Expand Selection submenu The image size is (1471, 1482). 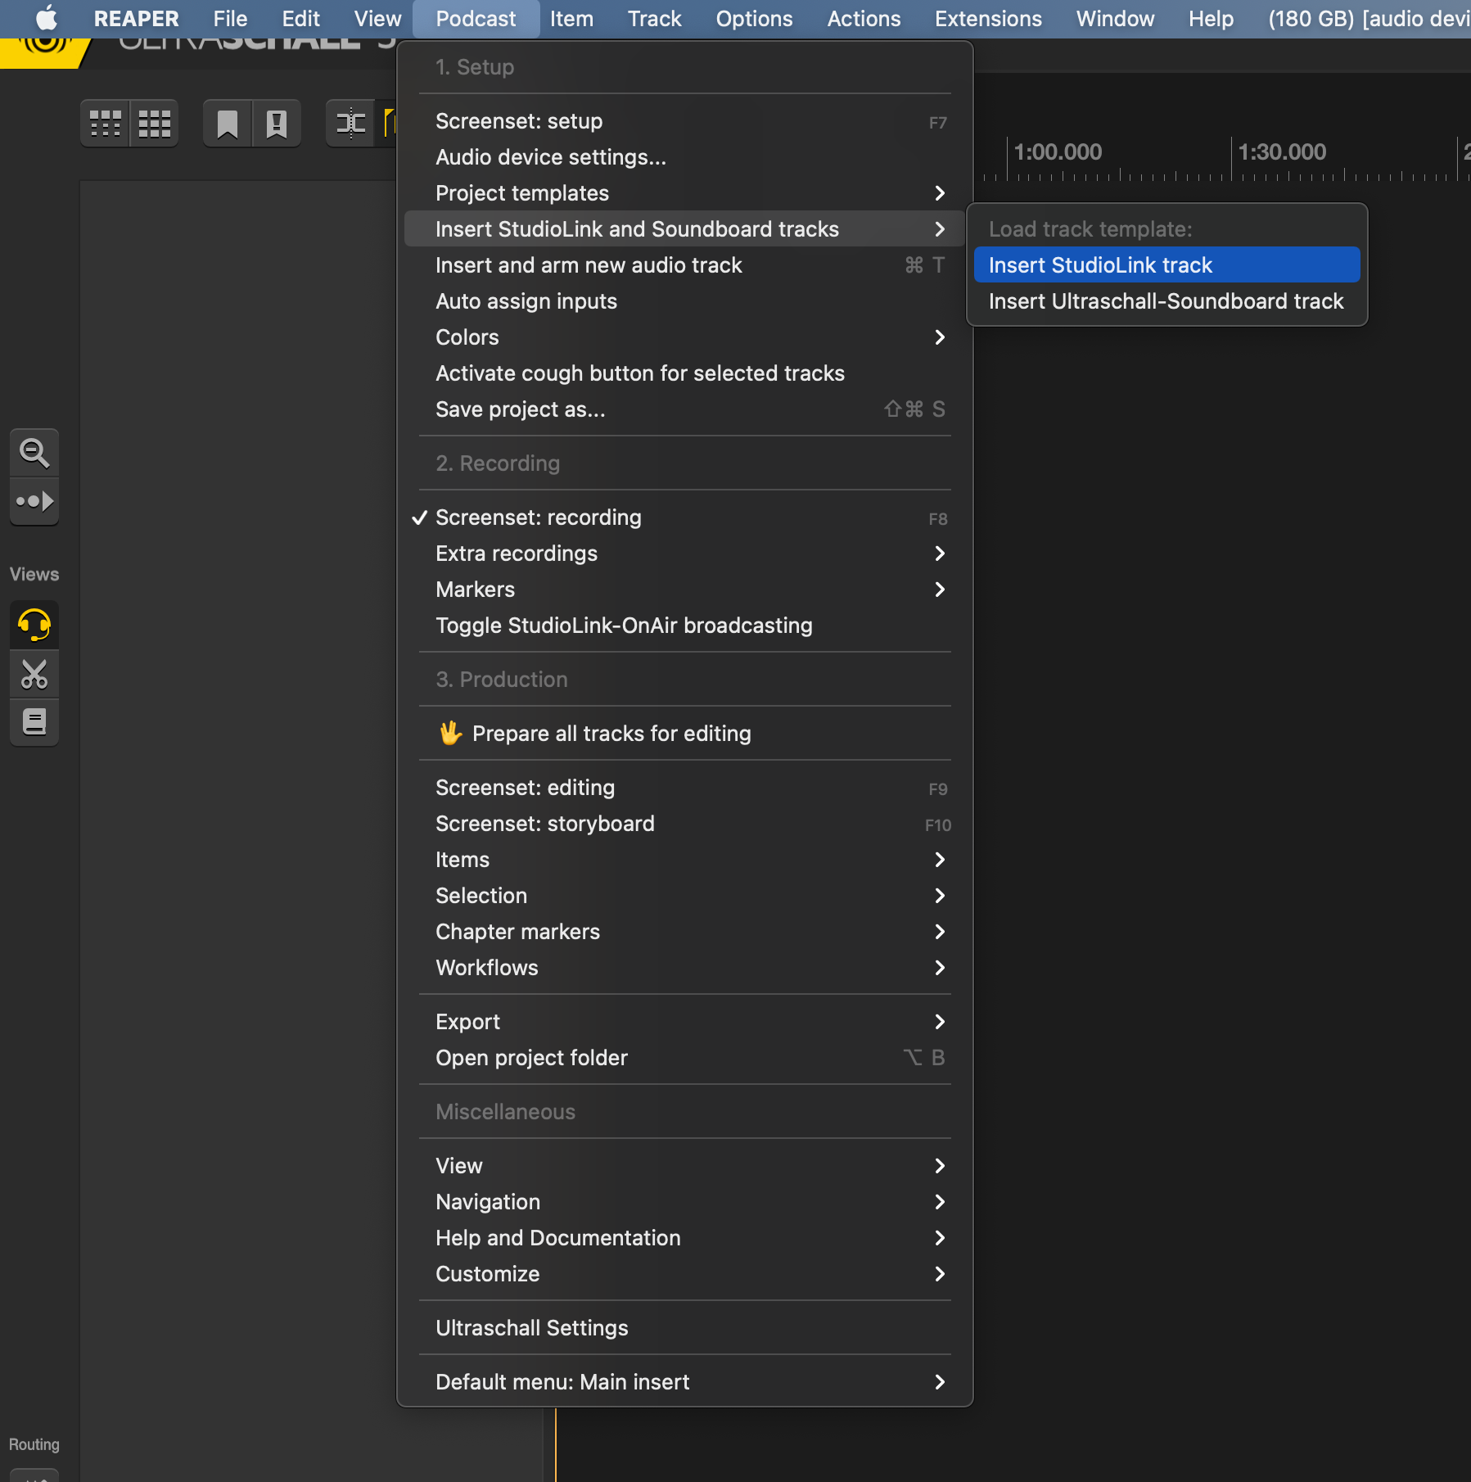click(x=684, y=896)
